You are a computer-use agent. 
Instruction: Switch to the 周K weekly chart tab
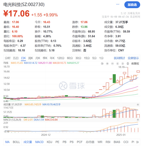[31, 58]
